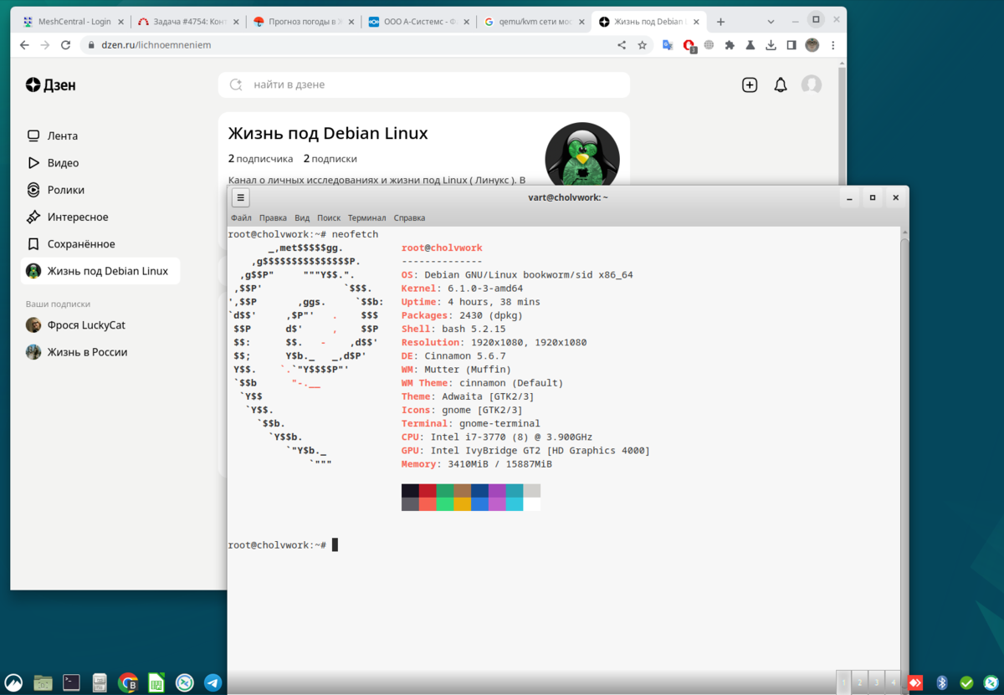The height and width of the screenshot is (695, 1004).
Task: Click channel penguin avatar image
Action: tap(582, 154)
